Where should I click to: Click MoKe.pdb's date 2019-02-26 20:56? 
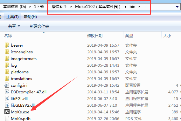103,119
